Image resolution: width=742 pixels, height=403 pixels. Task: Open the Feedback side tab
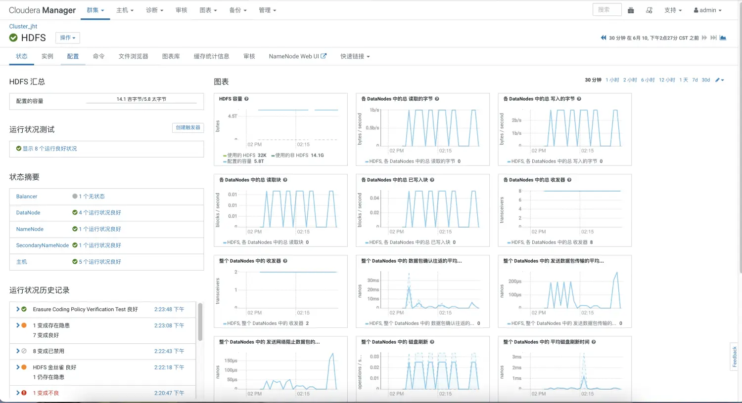[734, 356]
